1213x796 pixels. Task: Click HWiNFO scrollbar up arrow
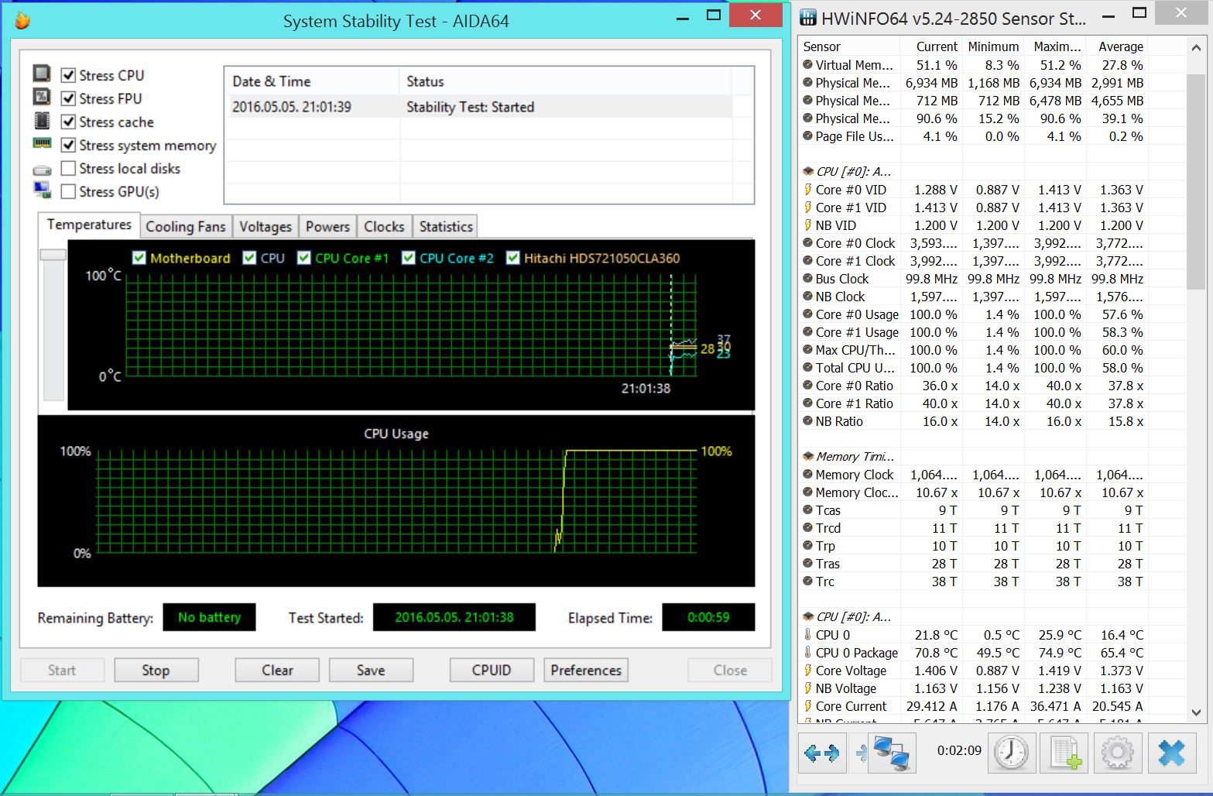pos(1196,47)
